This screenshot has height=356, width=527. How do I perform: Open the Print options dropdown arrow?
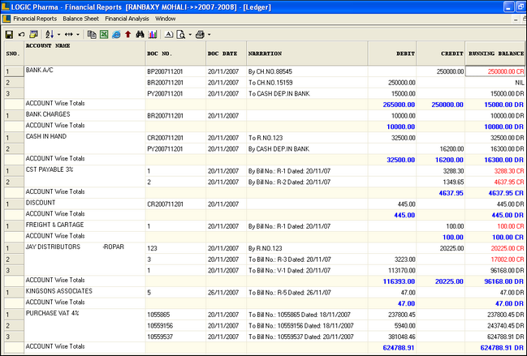209,34
